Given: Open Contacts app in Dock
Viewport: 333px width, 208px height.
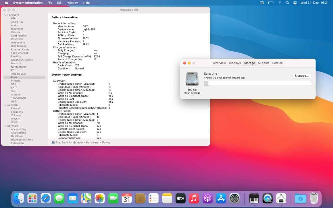Looking at the screenshot, I should [140, 199].
